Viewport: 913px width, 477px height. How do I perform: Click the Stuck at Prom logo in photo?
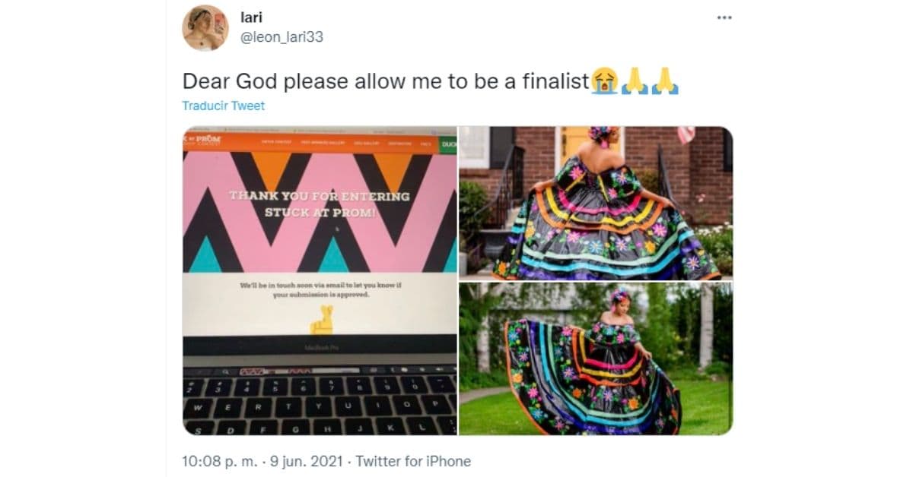click(202, 140)
